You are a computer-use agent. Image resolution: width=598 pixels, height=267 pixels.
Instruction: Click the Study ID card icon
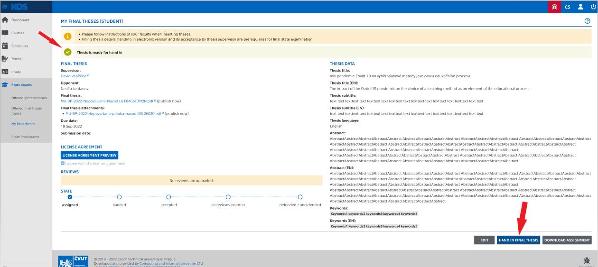point(5,72)
